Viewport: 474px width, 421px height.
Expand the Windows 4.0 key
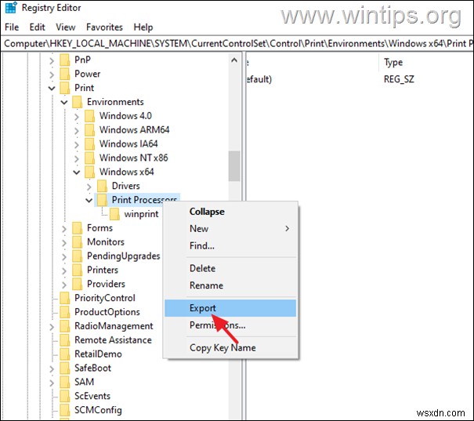pyautogui.click(x=77, y=117)
